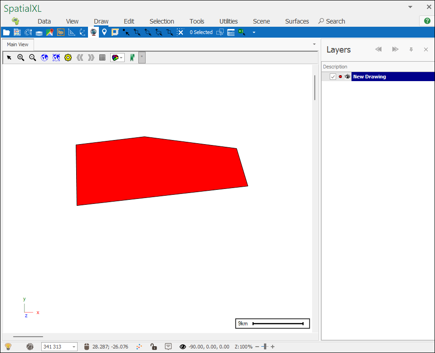Expand the 341 313 scale combo box
This screenshot has height=353, width=435.
[74, 347]
